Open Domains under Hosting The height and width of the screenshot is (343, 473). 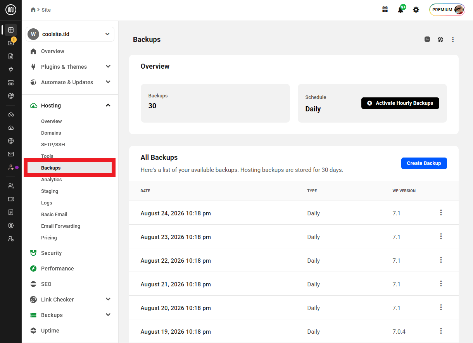coord(51,133)
